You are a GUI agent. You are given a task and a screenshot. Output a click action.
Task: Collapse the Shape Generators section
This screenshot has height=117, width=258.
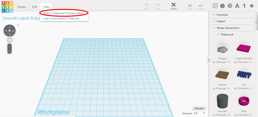click(x=228, y=28)
